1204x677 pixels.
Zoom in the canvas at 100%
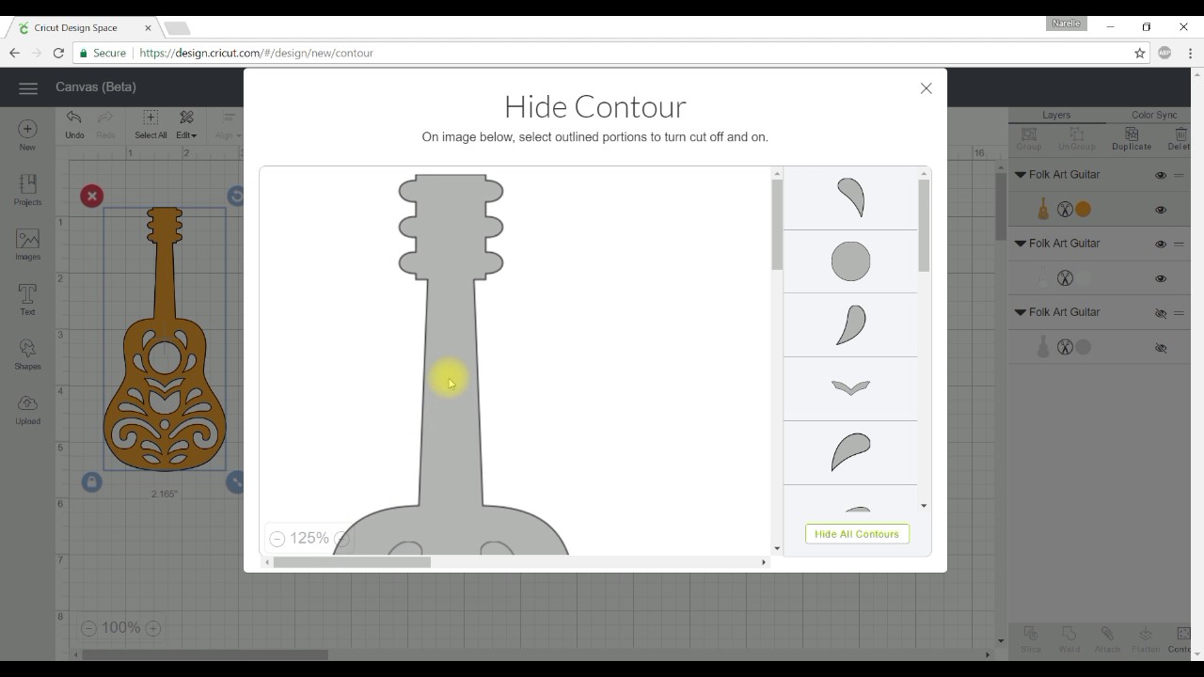click(153, 628)
